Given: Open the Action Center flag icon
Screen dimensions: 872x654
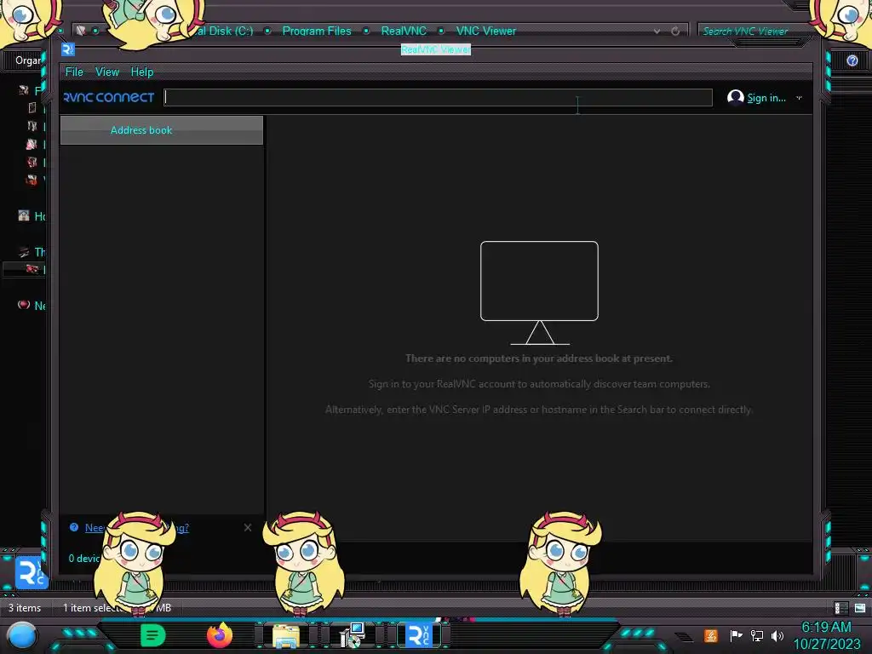Looking at the screenshot, I should point(736,635).
